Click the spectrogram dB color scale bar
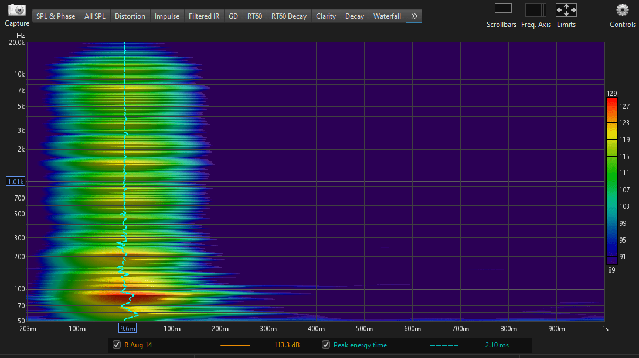This screenshot has height=358, width=639. [x=611, y=181]
